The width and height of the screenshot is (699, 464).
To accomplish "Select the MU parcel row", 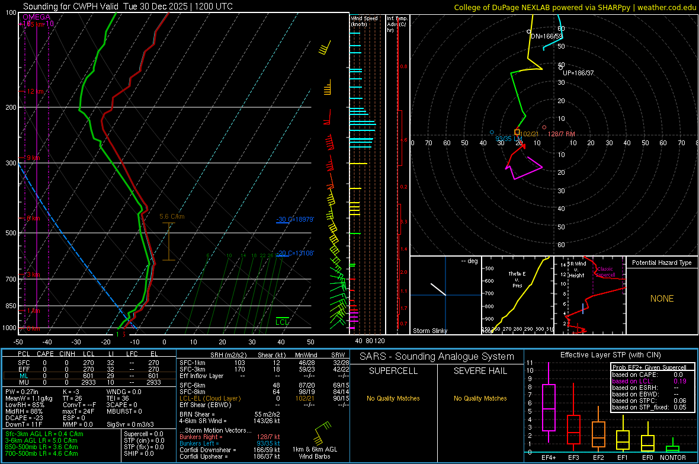I will click(89, 382).
